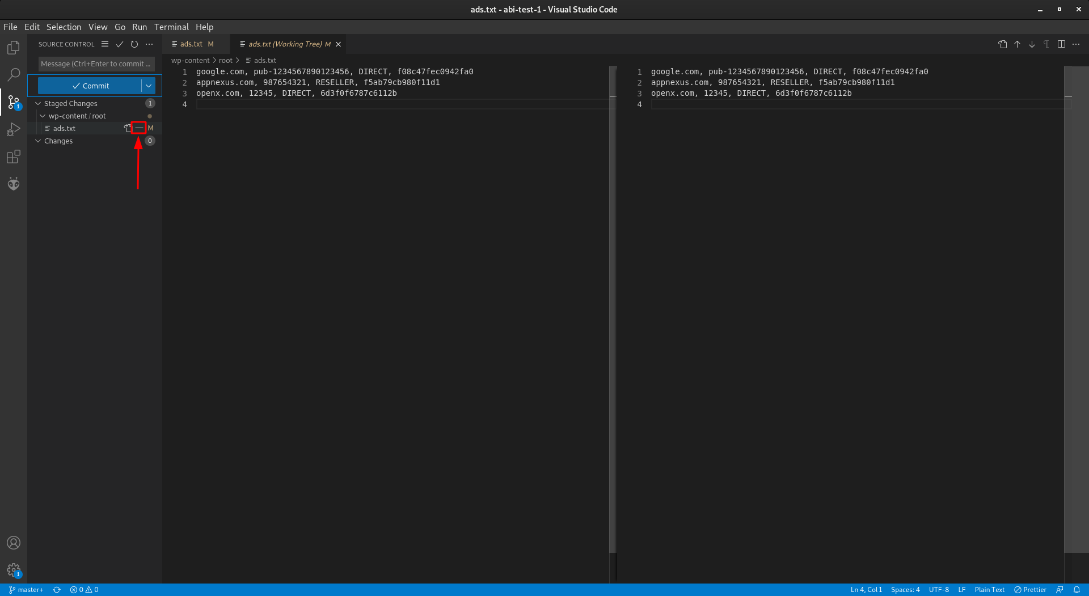Open the Manage gear icon
This screenshot has width=1089, height=596.
(x=14, y=570)
